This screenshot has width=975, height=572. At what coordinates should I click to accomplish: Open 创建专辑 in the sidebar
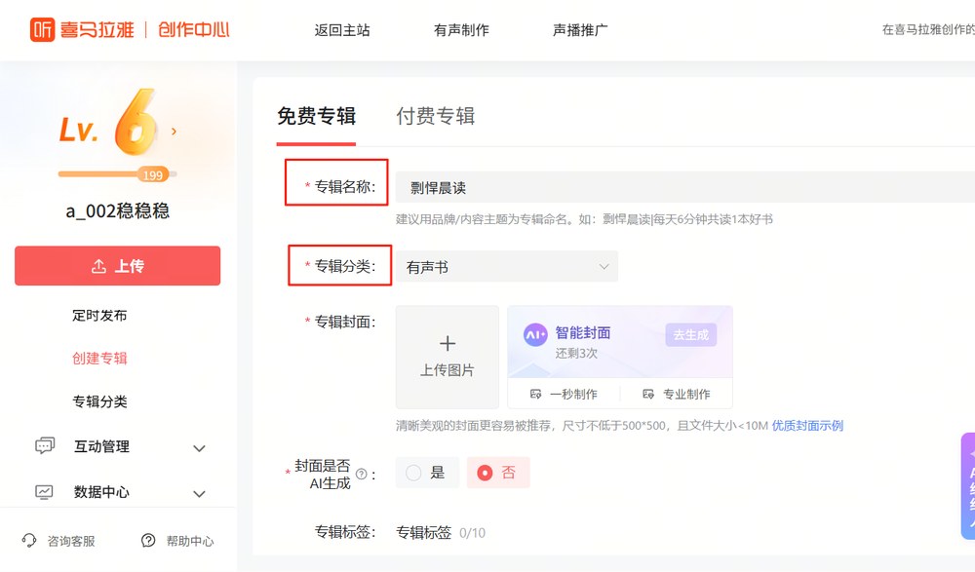(x=99, y=359)
